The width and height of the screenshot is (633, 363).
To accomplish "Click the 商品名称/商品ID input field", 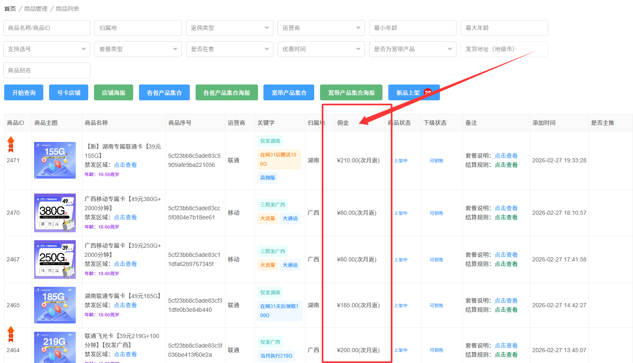I will pos(46,28).
